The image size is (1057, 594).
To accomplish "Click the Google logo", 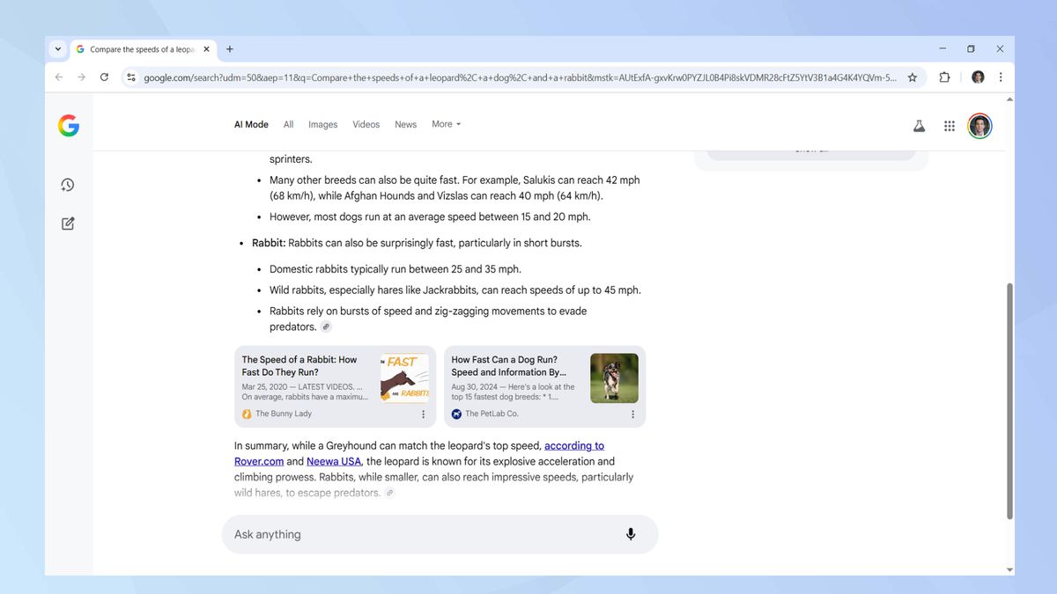I will pyautogui.click(x=69, y=125).
